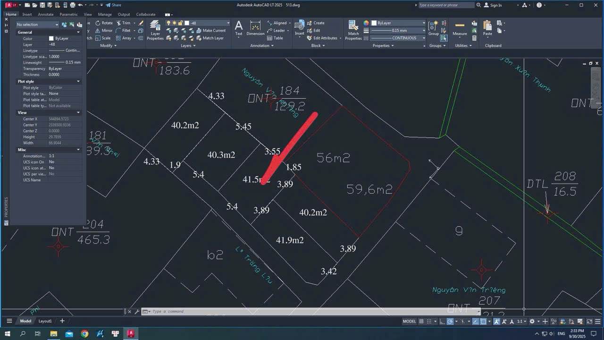
Task: Switch to the Annotate ribbon tab
Action: [46, 14]
